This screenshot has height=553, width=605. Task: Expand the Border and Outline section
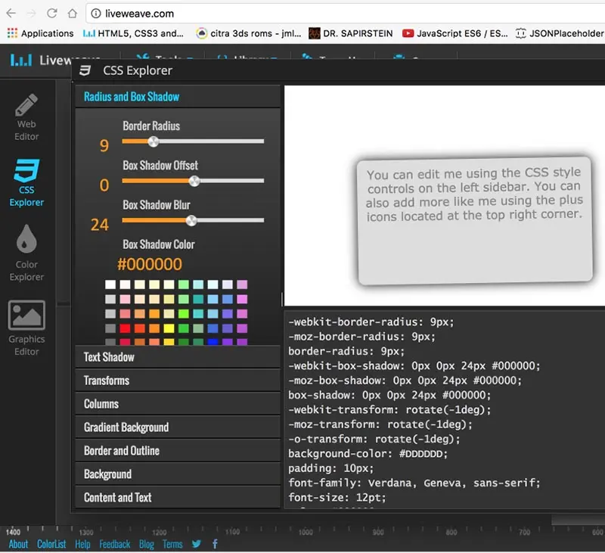[x=178, y=451]
